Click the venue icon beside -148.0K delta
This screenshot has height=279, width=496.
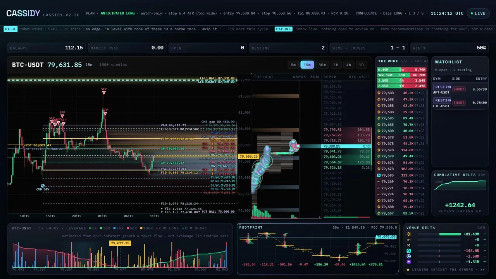[x=408, y=251]
